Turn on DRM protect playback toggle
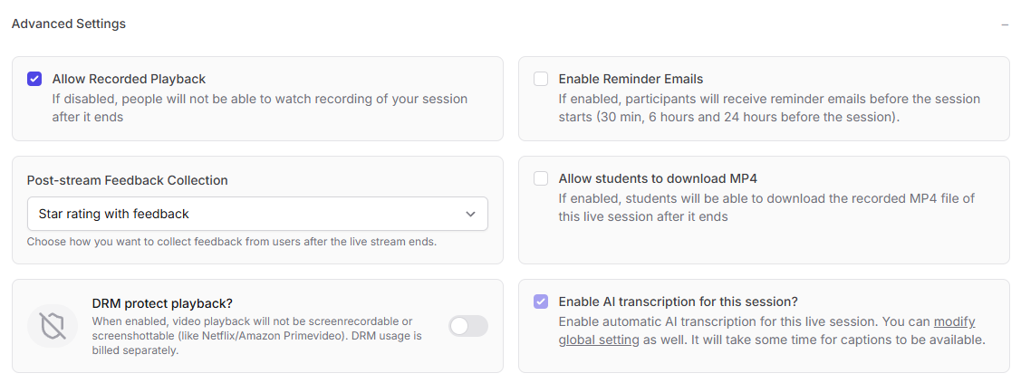The image size is (1021, 383). tap(468, 326)
